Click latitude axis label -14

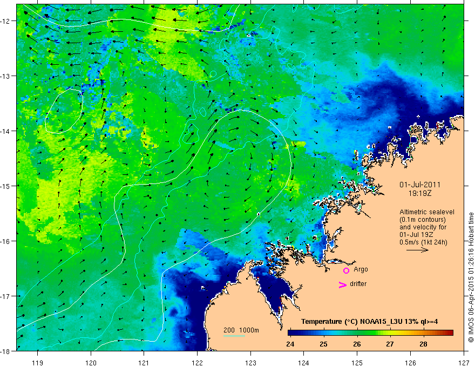tap(5, 131)
